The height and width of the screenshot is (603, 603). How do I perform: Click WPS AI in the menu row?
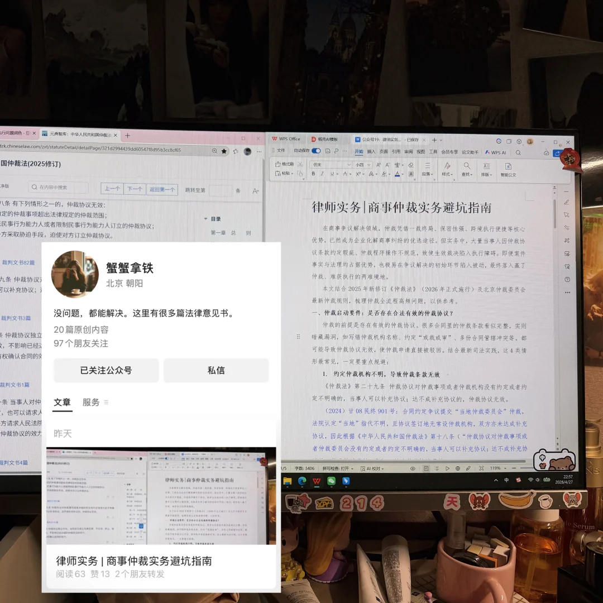[495, 152]
